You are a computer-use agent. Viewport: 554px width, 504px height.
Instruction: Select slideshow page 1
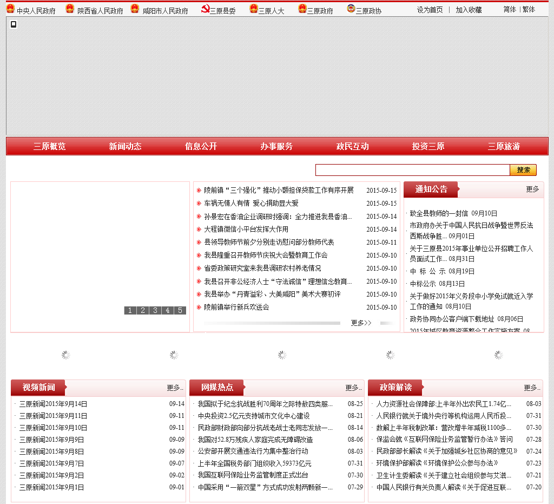pos(130,310)
